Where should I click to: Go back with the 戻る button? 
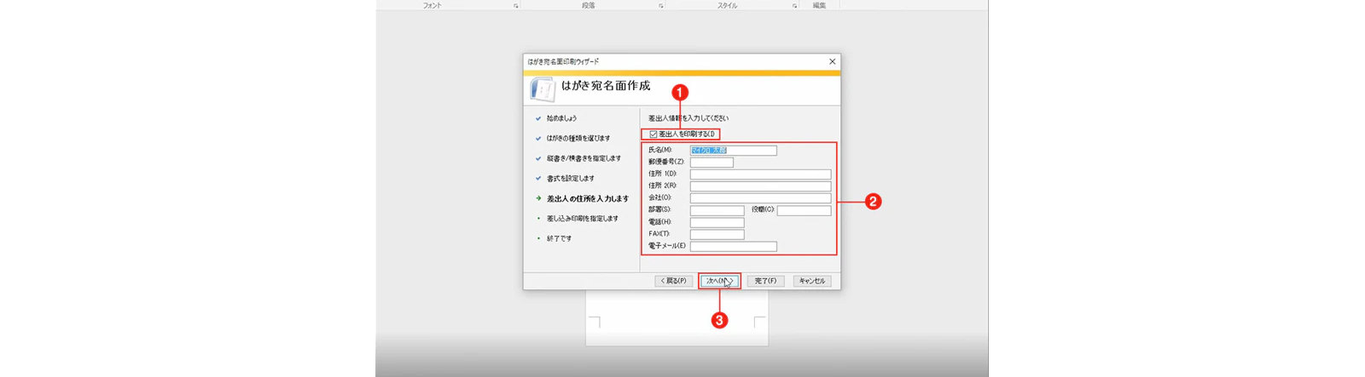(x=673, y=281)
